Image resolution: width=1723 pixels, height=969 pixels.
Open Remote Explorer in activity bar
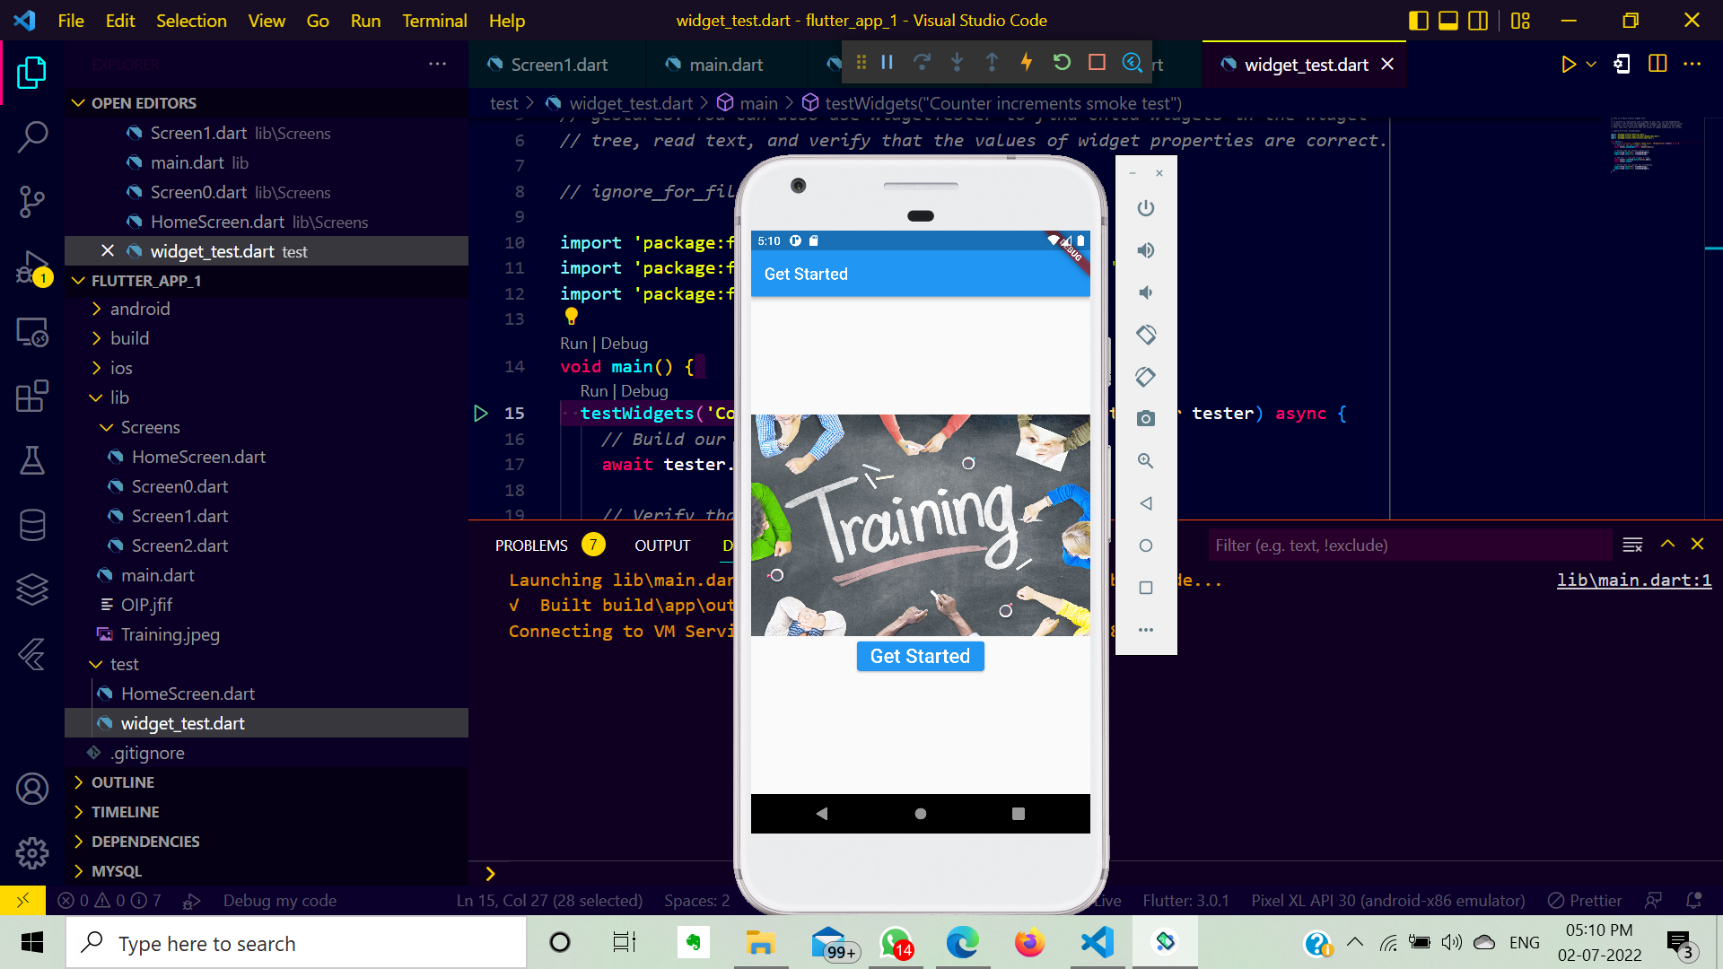point(32,331)
